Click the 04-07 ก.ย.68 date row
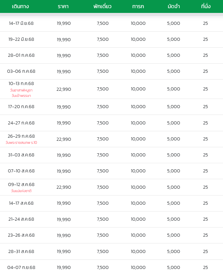Viewport: 223px width, 271px height. [111, 266]
